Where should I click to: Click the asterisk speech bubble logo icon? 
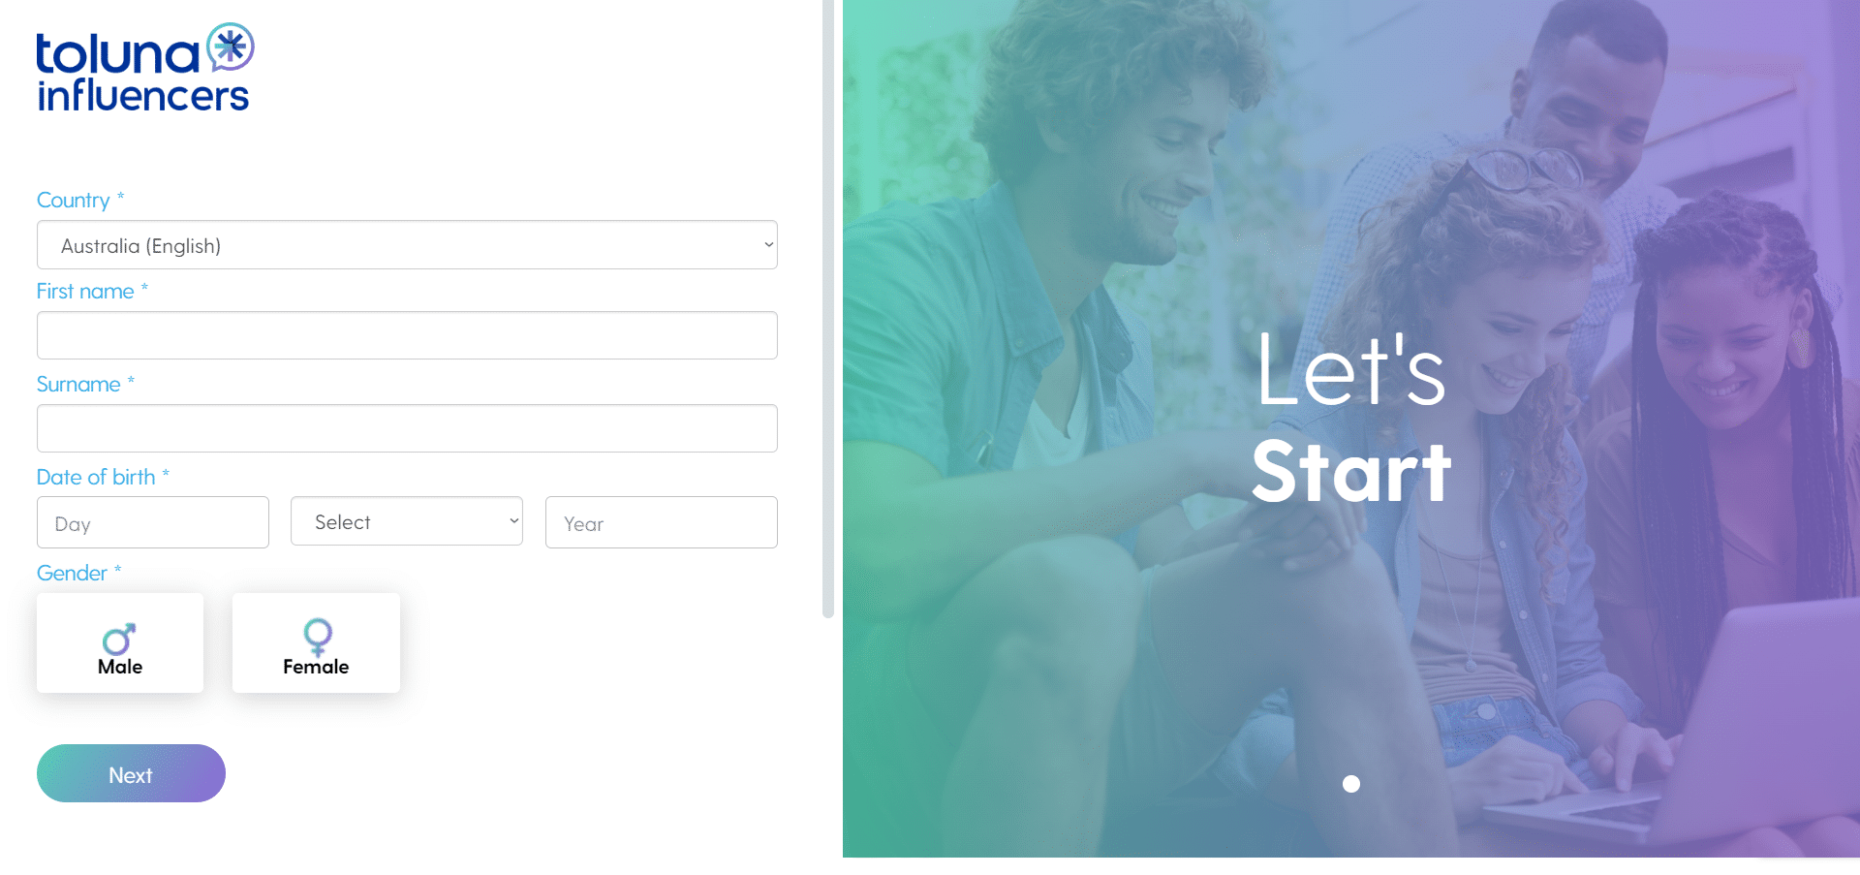pos(231,47)
